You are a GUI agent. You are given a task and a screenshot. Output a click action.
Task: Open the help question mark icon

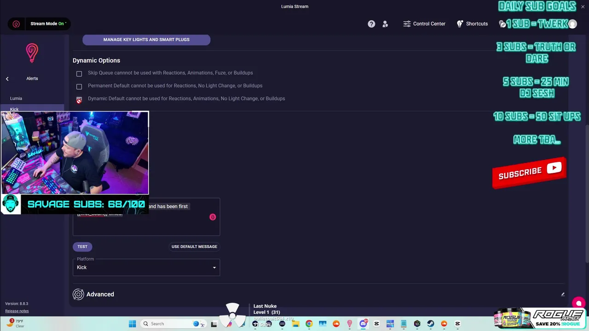coord(371,24)
